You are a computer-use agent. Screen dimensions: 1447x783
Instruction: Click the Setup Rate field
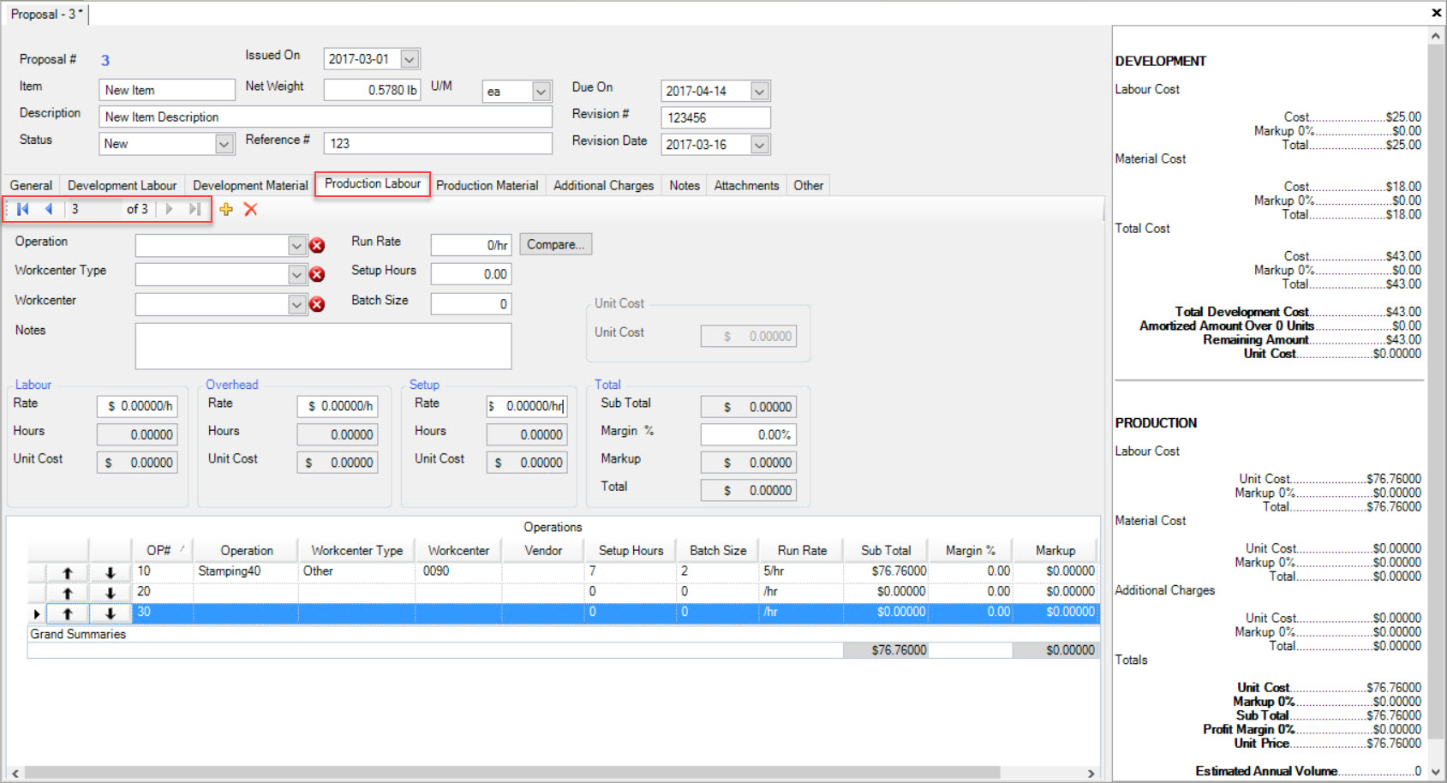click(527, 406)
